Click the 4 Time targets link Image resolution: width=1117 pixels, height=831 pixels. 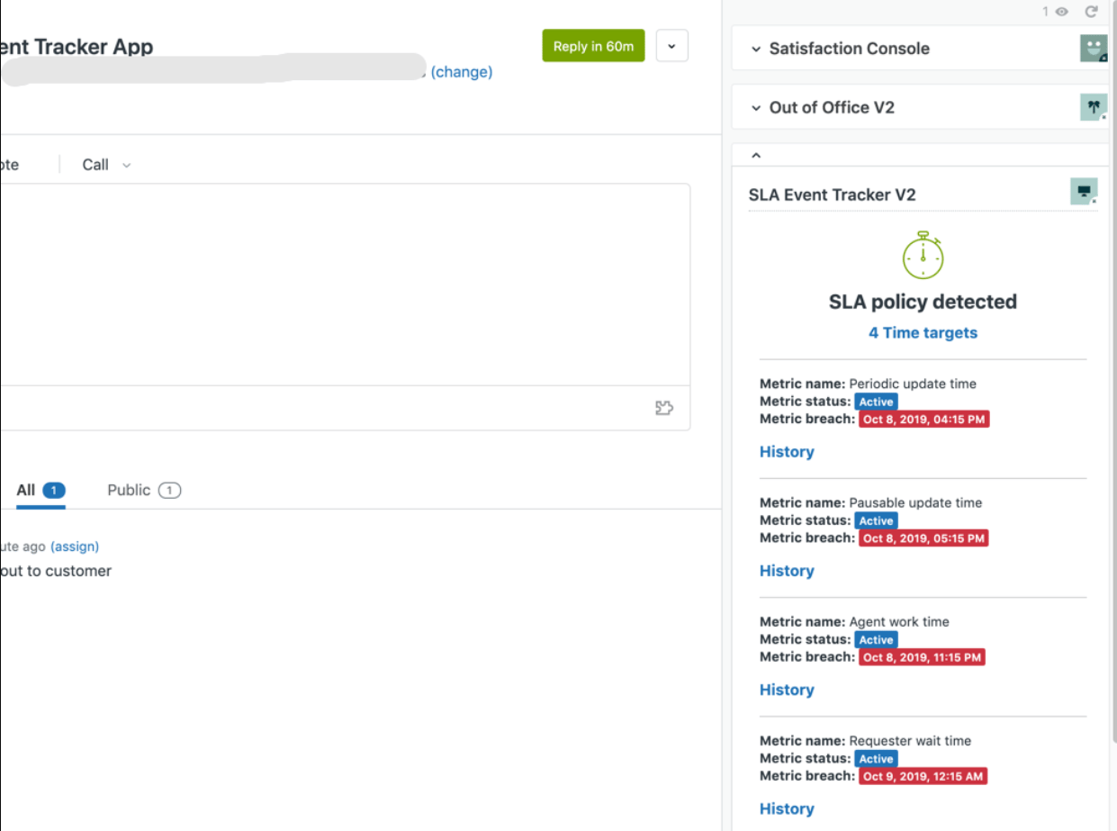click(923, 332)
